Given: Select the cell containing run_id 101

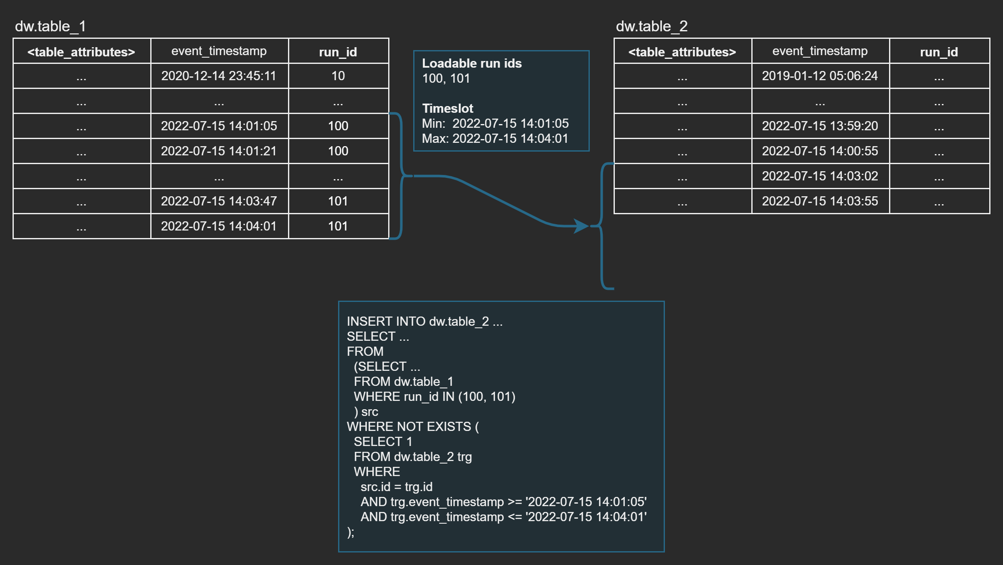Looking at the screenshot, I should pos(337,201).
